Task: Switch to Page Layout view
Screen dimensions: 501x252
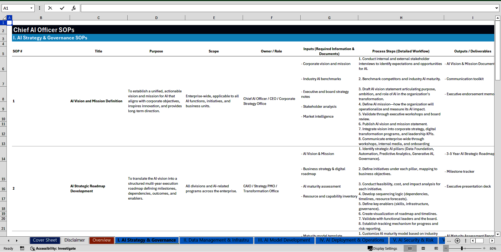Action: [423, 248]
